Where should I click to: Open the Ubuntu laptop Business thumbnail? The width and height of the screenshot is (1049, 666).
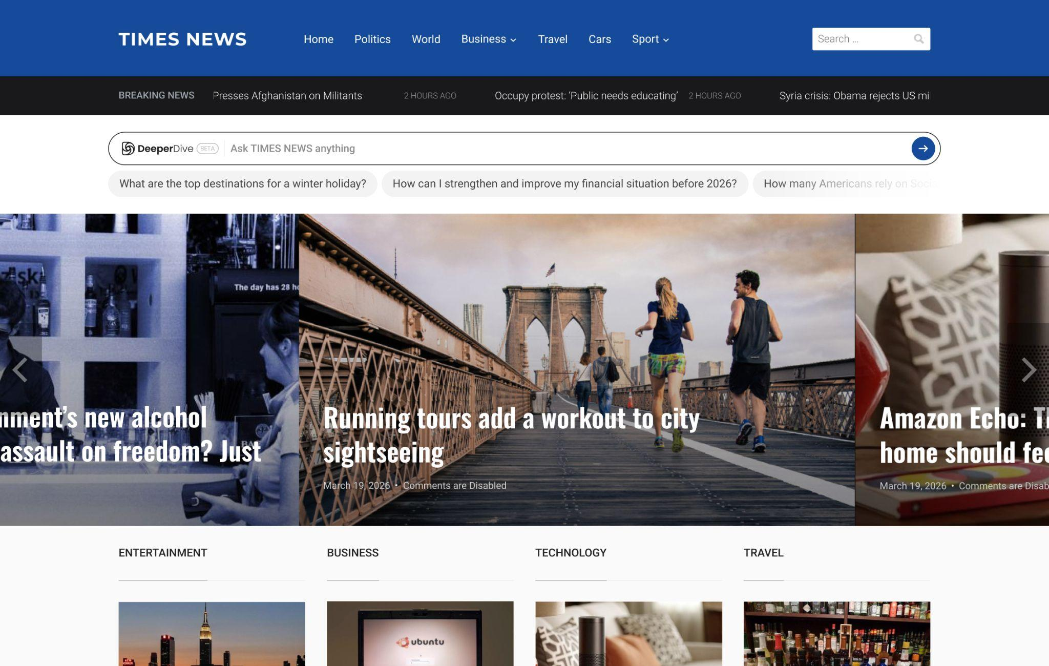click(x=420, y=634)
